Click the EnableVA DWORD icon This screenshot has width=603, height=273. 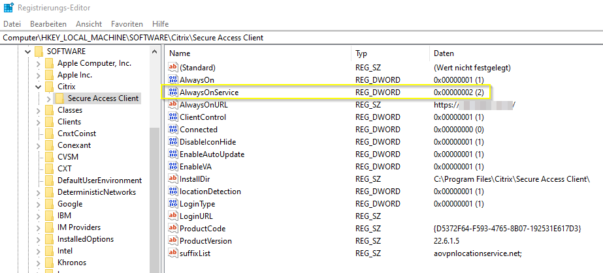[x=173, y=166]
